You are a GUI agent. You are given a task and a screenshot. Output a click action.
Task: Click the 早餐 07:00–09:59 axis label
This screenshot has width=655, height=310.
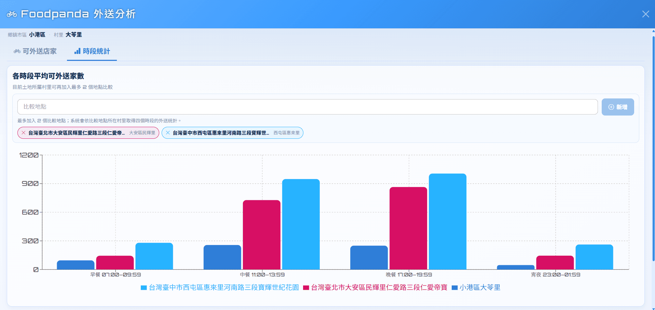click(x=115, y=275)
